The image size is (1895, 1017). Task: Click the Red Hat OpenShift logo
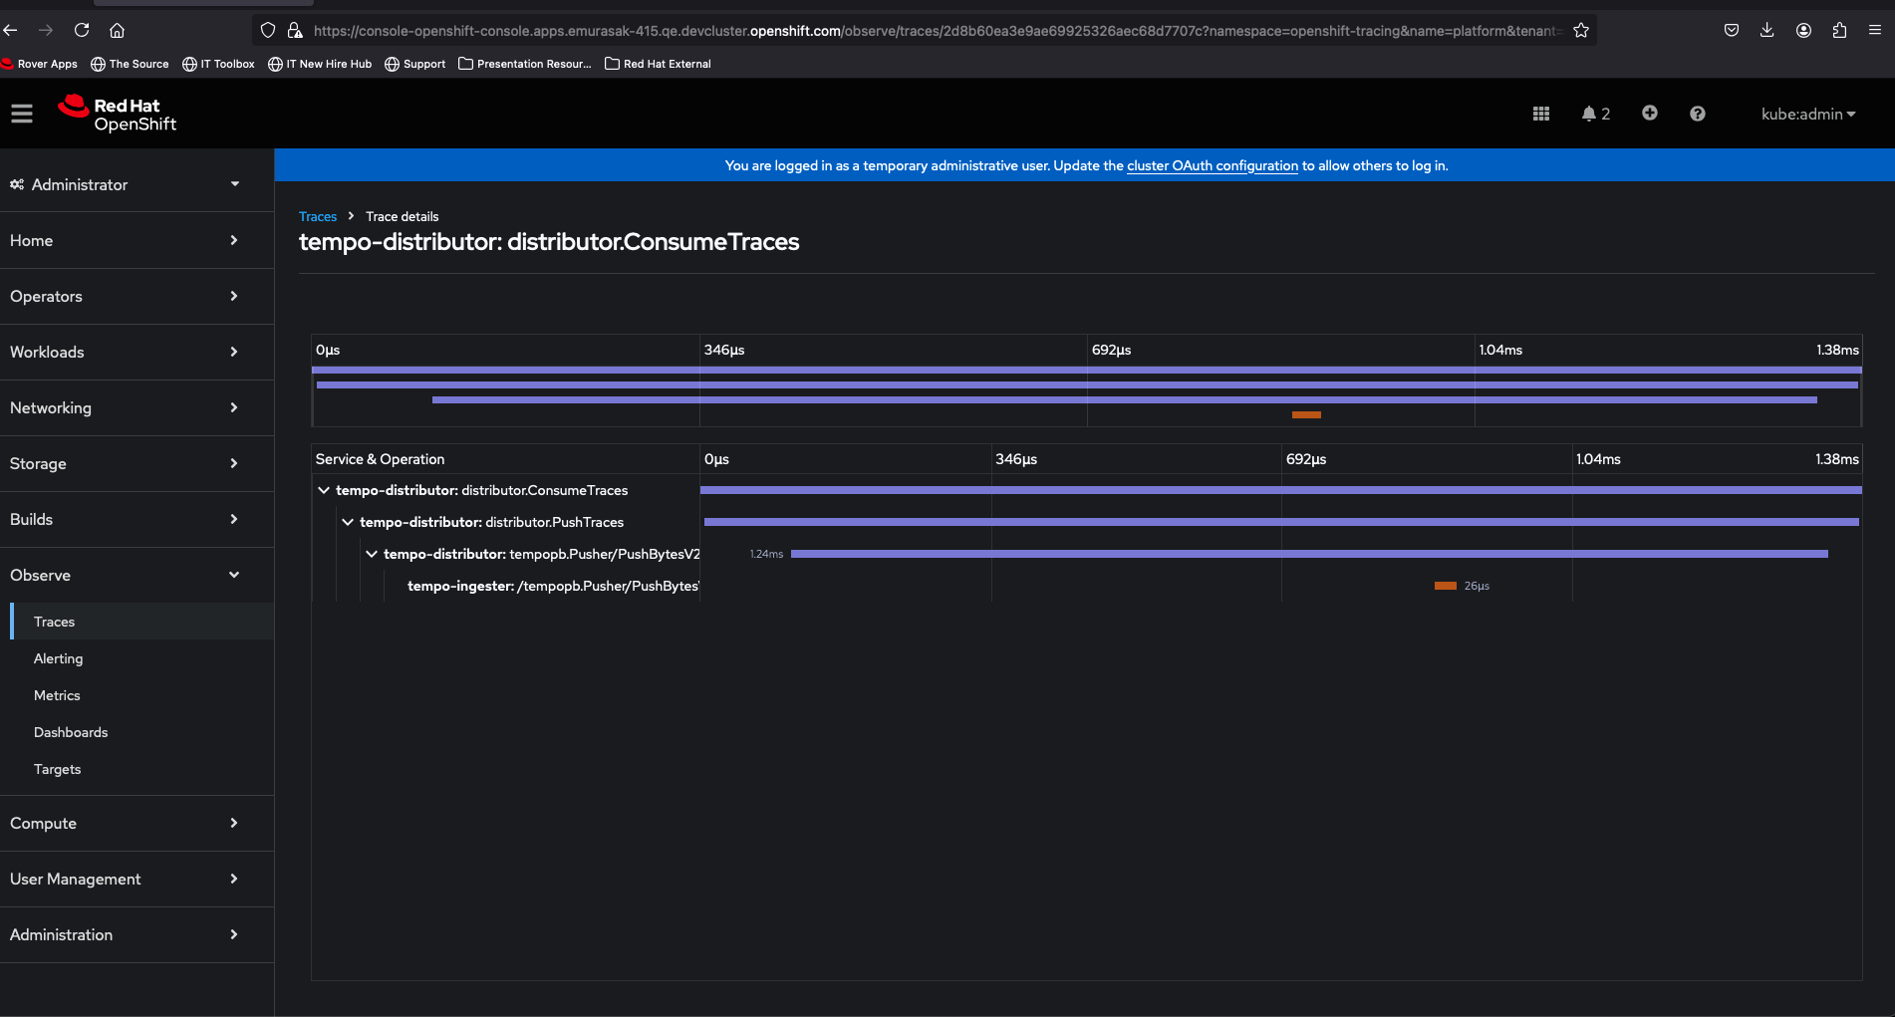pos(118,114)
